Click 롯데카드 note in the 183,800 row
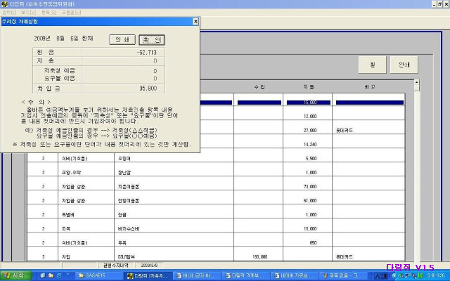450x281 pixels. point(345,257)
